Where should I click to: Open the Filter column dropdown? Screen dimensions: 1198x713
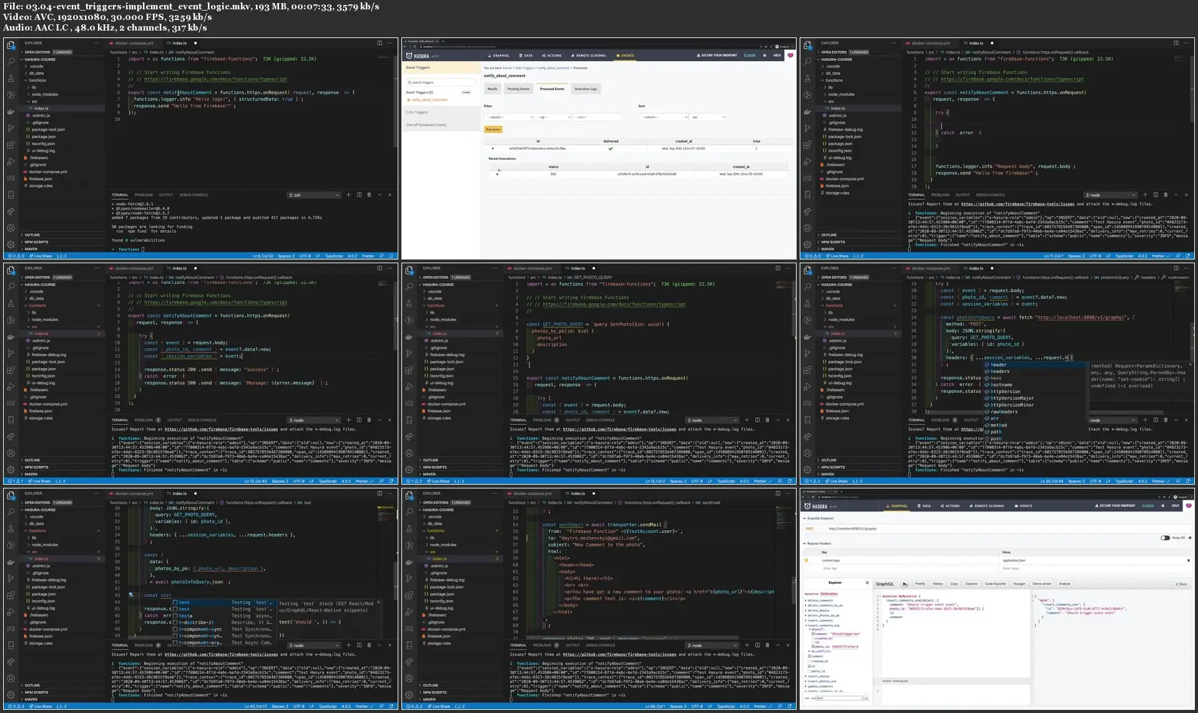pyautogui.click(x=509, y=117)
